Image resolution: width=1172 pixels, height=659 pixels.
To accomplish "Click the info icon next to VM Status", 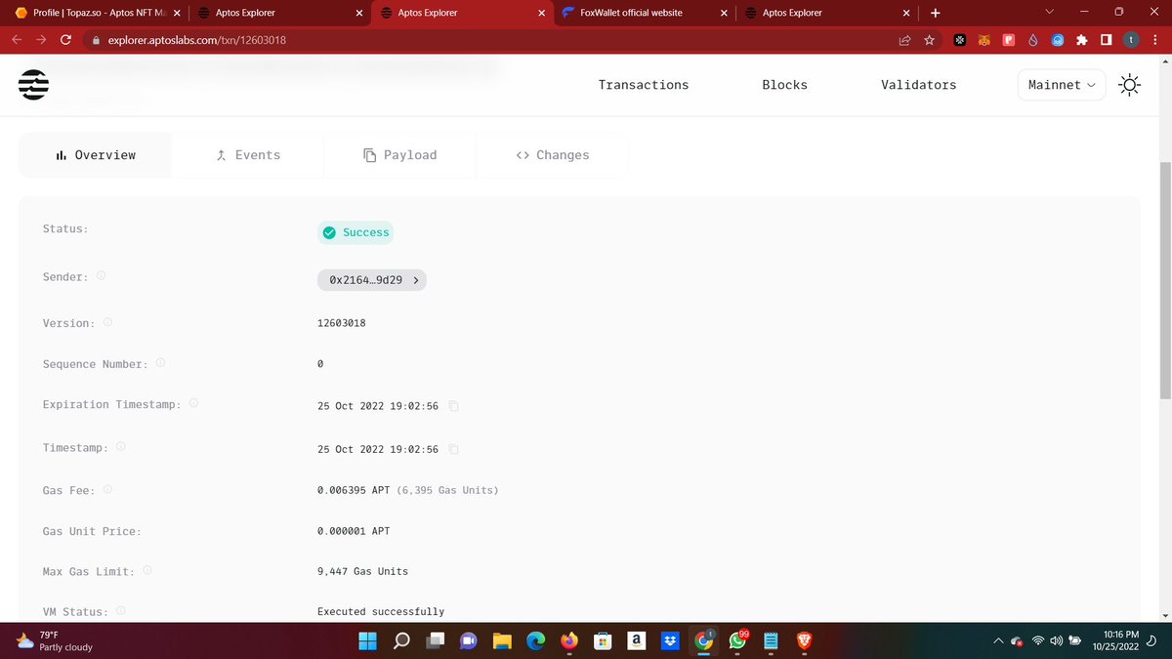I will point(121,611).
